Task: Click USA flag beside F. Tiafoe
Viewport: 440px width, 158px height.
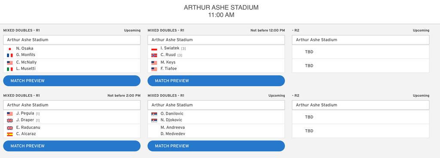Action: 154,69
